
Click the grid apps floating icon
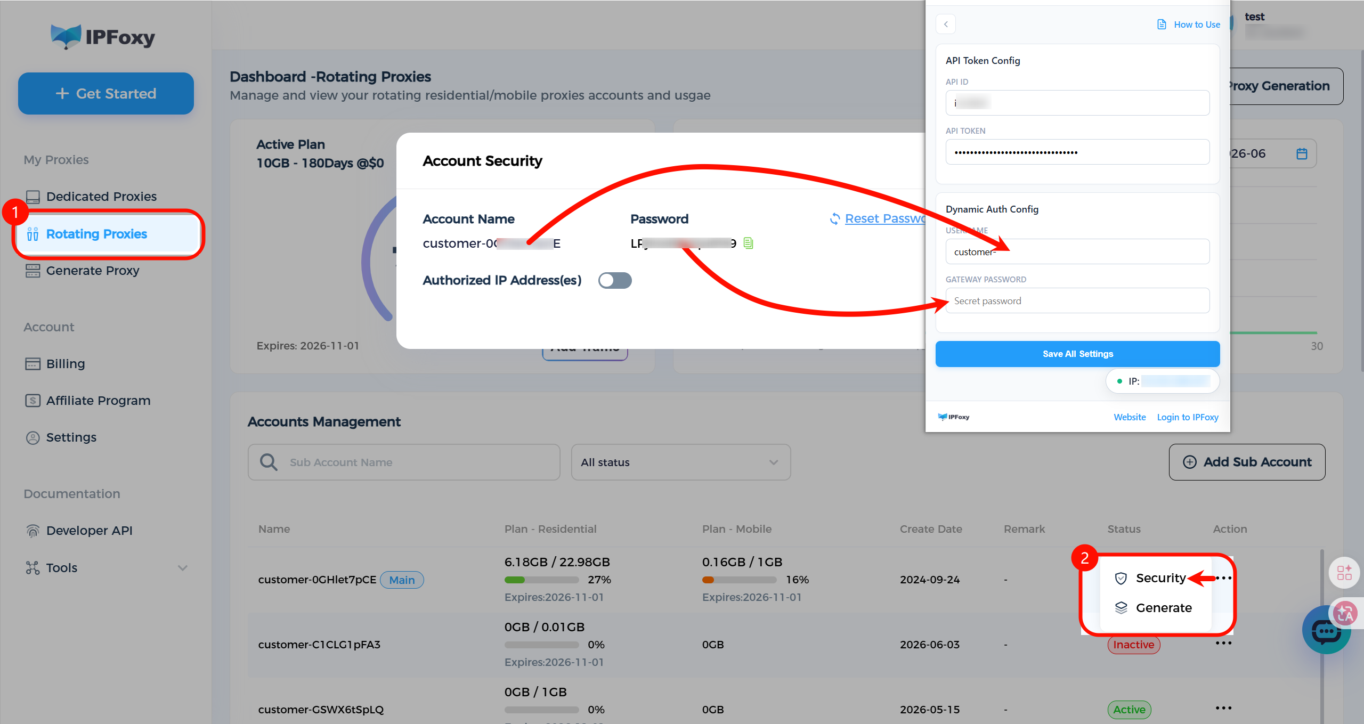1344,573
